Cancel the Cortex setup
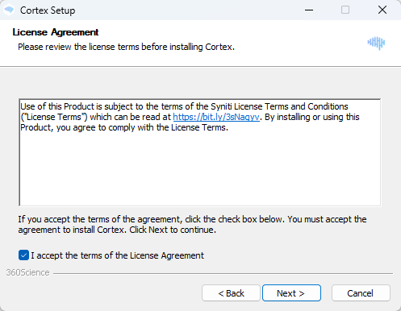 [x=361, y=293]
